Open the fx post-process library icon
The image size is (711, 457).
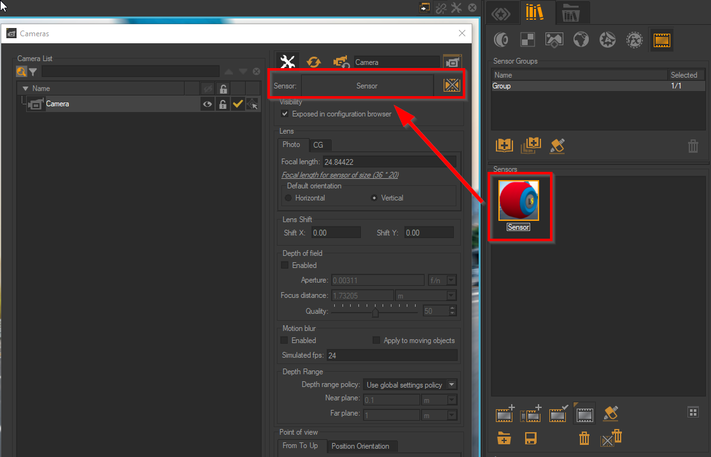635,40
